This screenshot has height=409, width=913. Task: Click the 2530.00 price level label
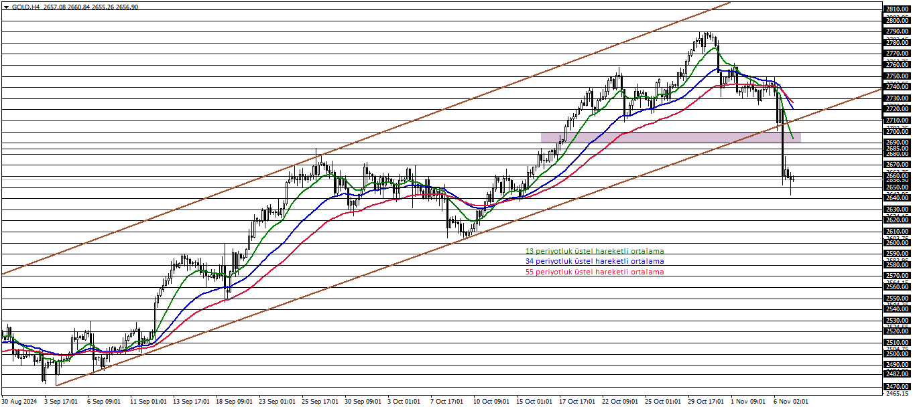click(897, 321)
